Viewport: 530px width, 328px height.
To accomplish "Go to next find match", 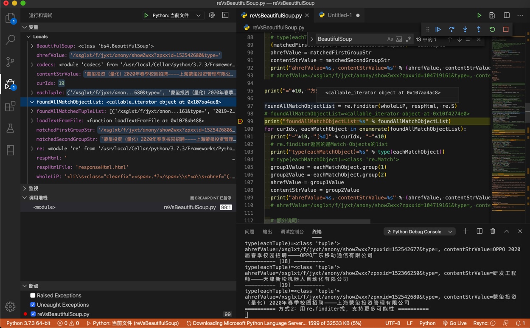I will [x=460, y=39].
